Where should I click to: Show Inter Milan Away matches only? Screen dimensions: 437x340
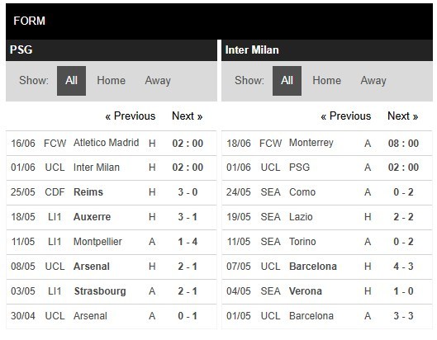point(373,81)
